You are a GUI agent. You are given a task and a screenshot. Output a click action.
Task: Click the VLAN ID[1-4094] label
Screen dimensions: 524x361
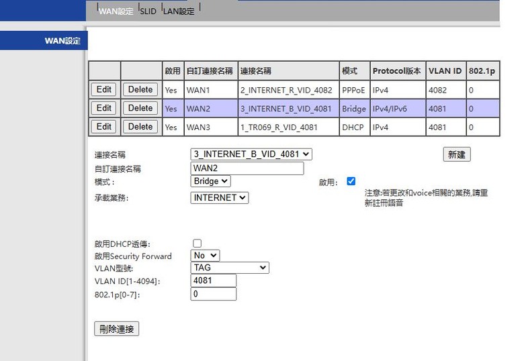128,281
